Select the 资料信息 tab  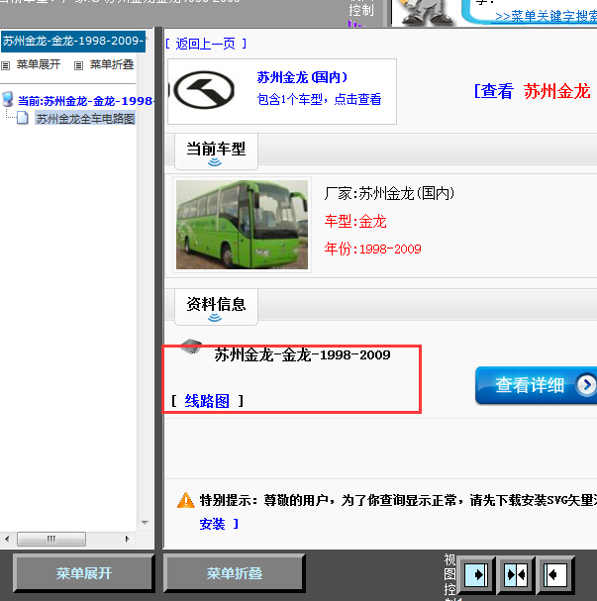[x=216, y=307]
